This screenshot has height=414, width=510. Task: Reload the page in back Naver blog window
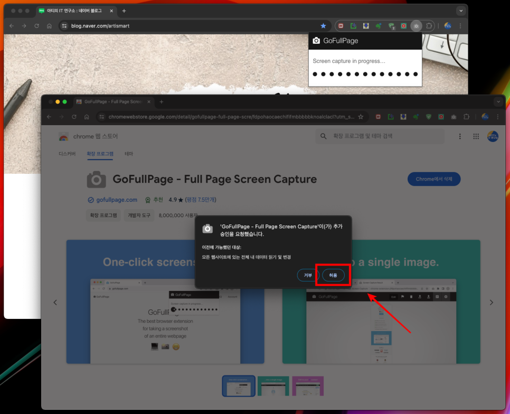pos(37,26)
